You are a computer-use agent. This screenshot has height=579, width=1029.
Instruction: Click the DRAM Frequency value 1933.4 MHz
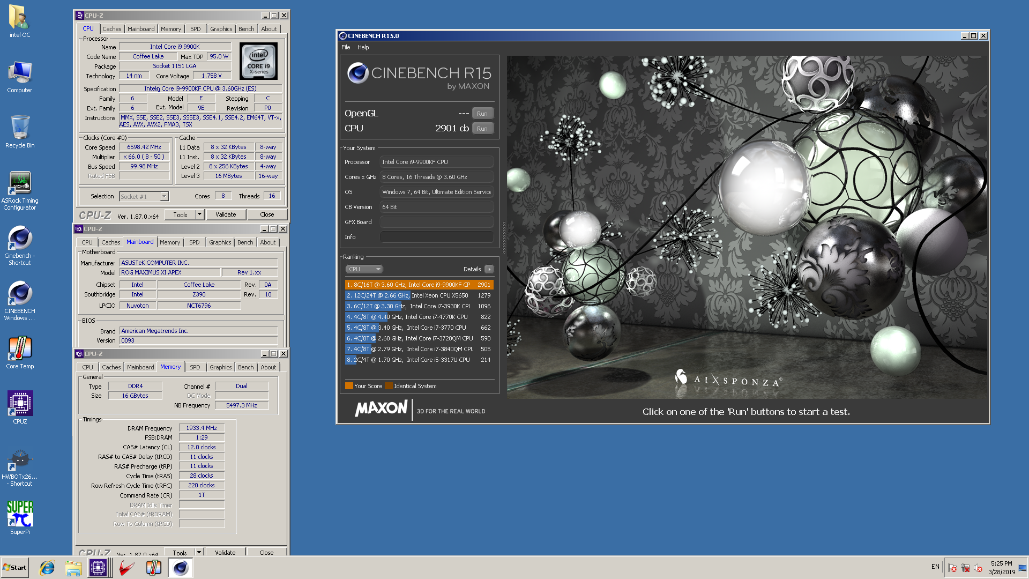(202, 428)
